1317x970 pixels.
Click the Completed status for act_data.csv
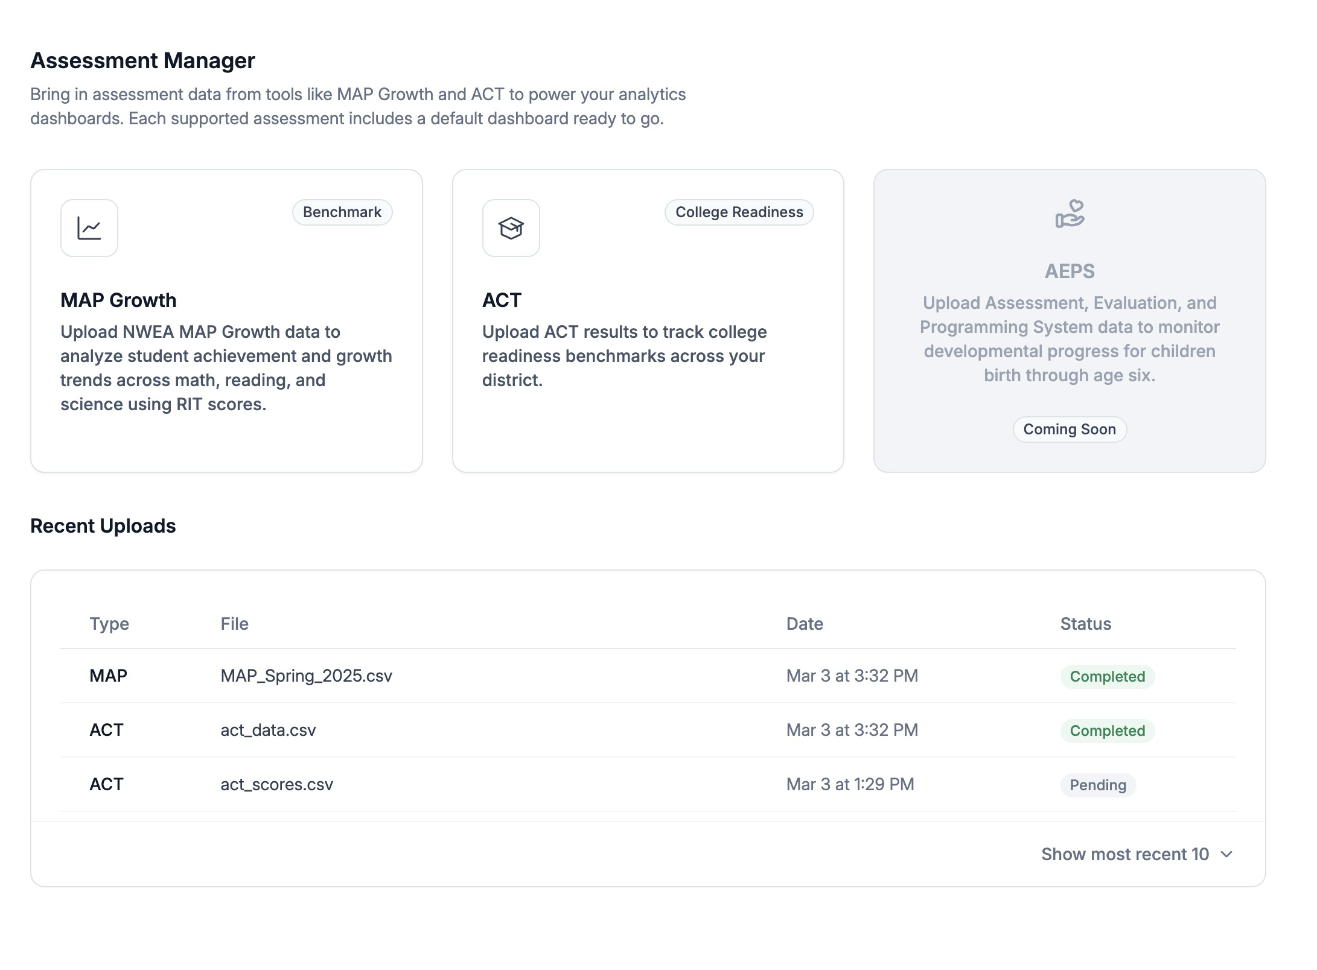1107,731
